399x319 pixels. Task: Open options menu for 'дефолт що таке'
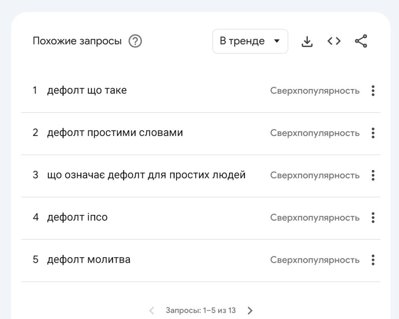(373, 91)
